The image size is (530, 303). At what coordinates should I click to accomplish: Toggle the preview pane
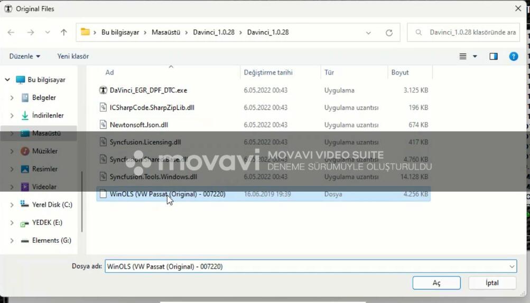[x=494, y=56]
